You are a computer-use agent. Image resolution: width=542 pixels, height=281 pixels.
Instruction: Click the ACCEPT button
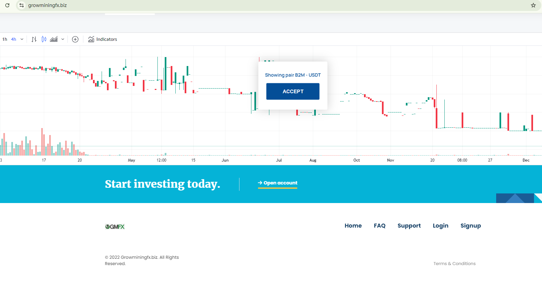(x=293, y=91)
